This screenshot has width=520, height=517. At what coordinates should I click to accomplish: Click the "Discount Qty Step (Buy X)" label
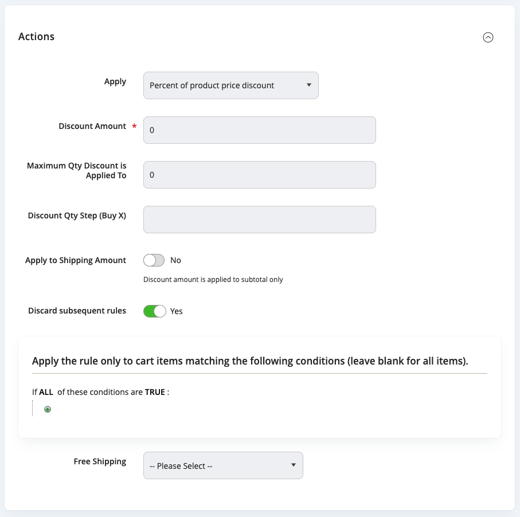tap(77, 216)
